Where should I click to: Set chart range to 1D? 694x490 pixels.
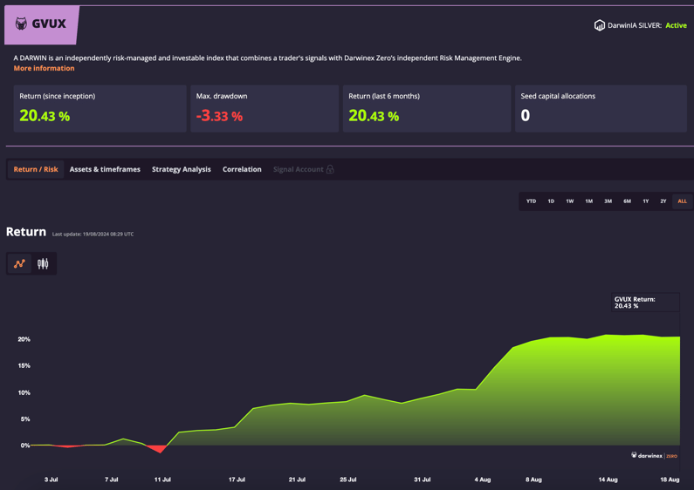pos(551,201)
